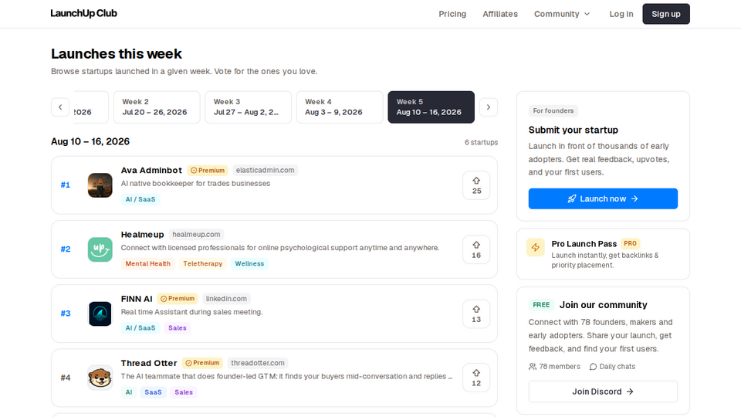
Task: Open the Affiliates link
Action: [500, 14]
